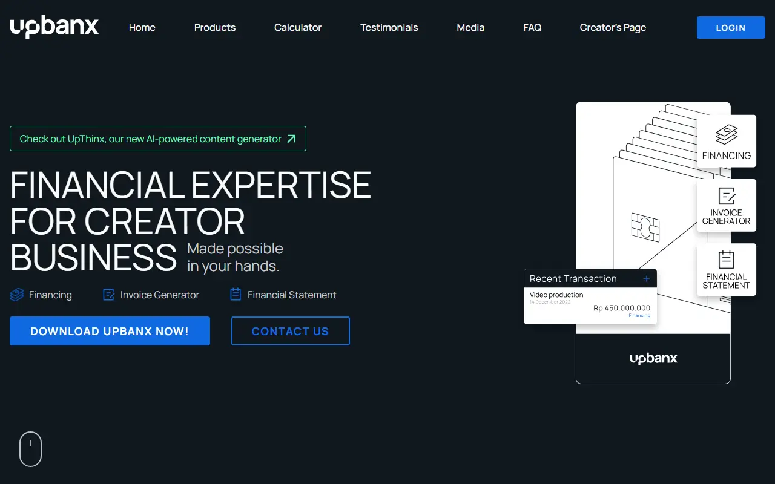The height and width of the screenshot is (484, 775).
Task: Visit the Creator's Page link
Action: [613, 27]
